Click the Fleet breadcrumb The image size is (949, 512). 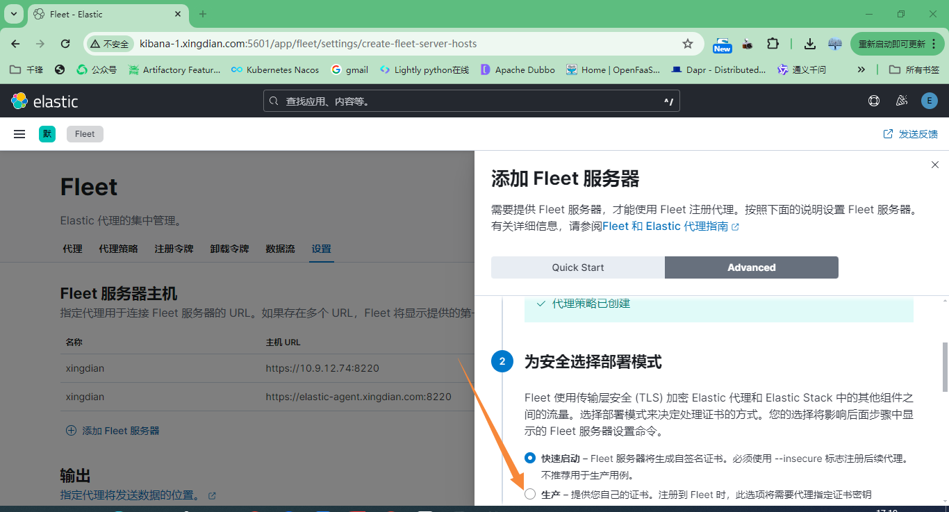point(85,134)
